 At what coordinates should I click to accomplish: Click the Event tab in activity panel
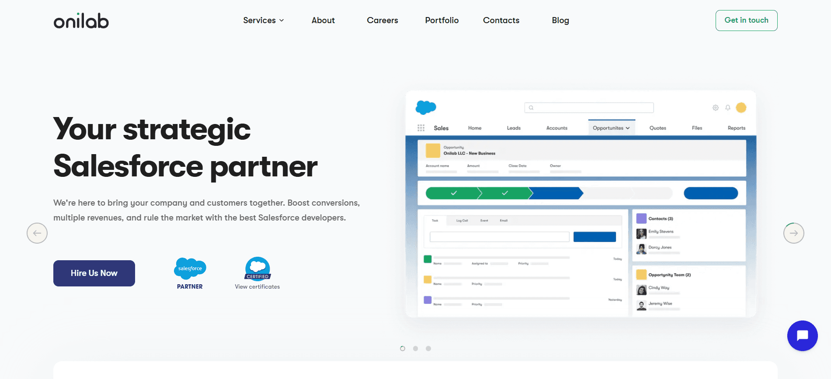pyautogui.click(x=484, y=221)
